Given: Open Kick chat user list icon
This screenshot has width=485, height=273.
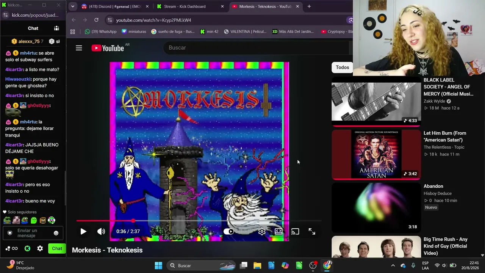Looking at the screenshot, I should pyautogui.click(x=56, y=28).
